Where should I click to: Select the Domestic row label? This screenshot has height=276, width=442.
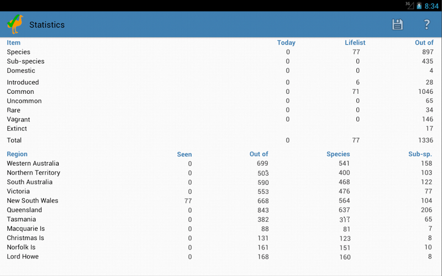[21, 71]
